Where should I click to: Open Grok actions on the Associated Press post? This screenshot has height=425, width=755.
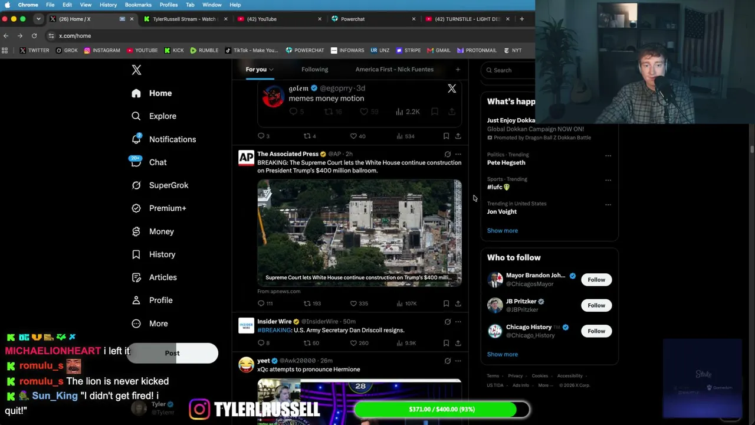pos(448,154)
